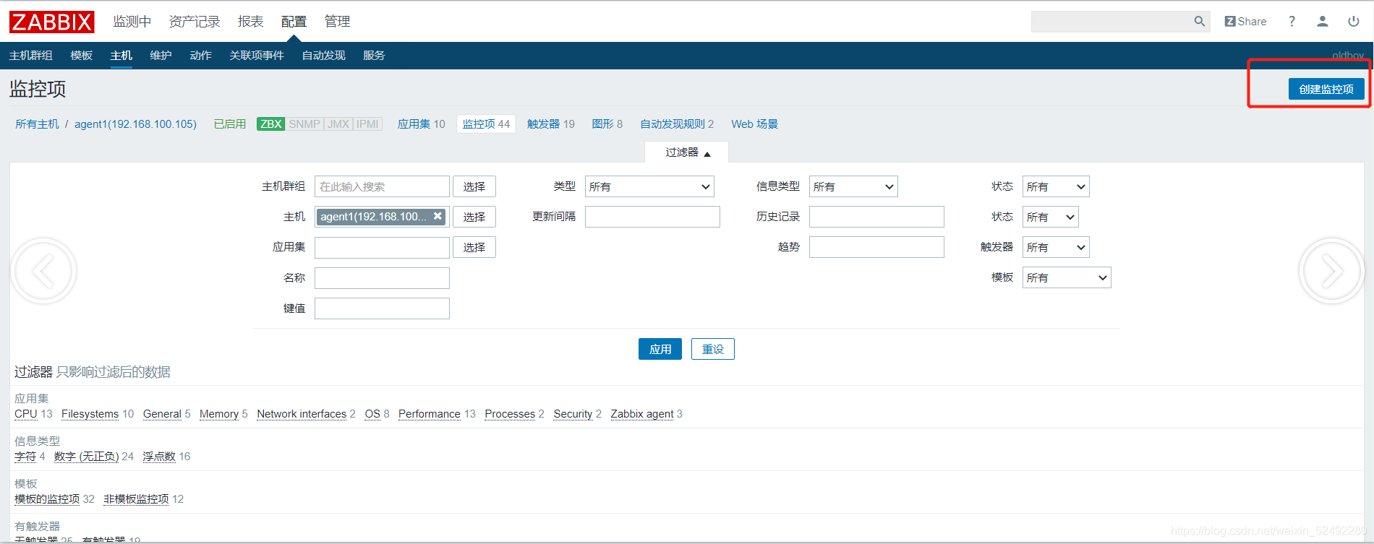Viewport: 1374px width, 544px height.
Task: Click the 历史记录 input field
Action: [876, 217]
